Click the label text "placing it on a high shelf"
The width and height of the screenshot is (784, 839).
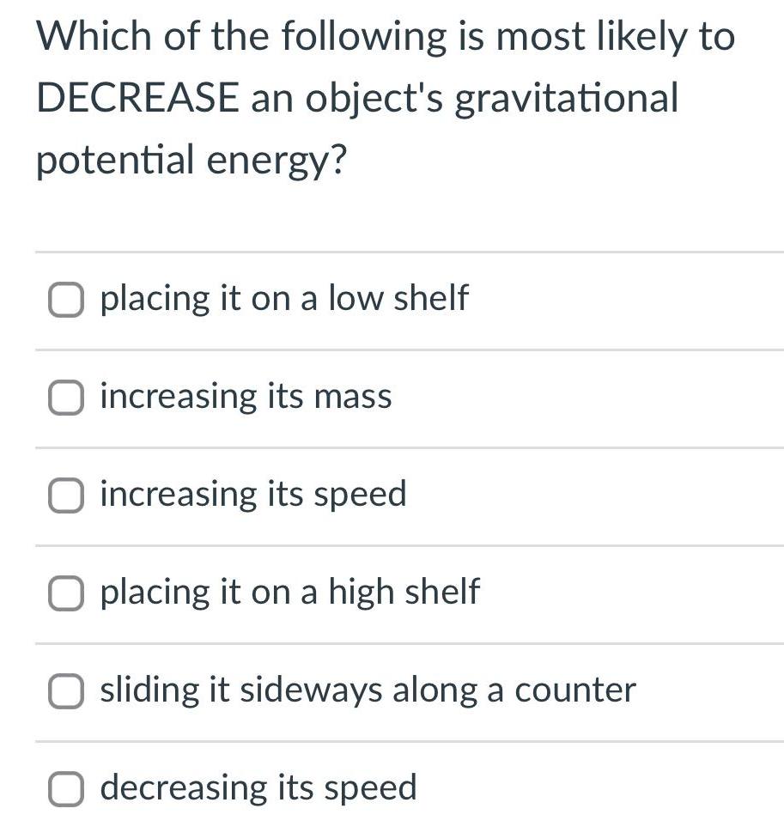(289, 593)
